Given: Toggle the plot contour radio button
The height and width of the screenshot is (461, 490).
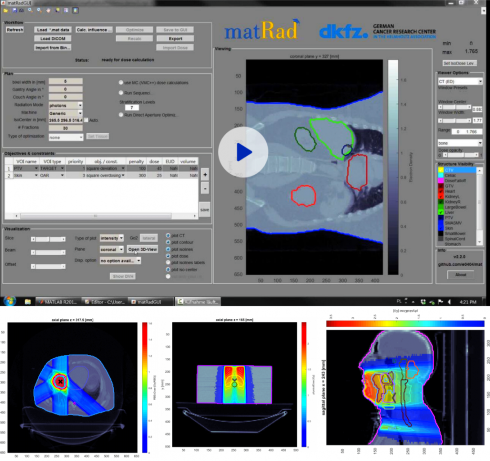Looking at the screenshot, I should tap(168, 242).
